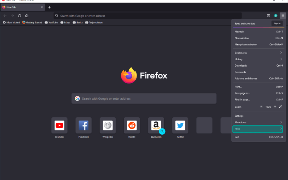This screenshot has height=180, width=288.
Task: Choose Exit from the menu
Action: point(258,137)
